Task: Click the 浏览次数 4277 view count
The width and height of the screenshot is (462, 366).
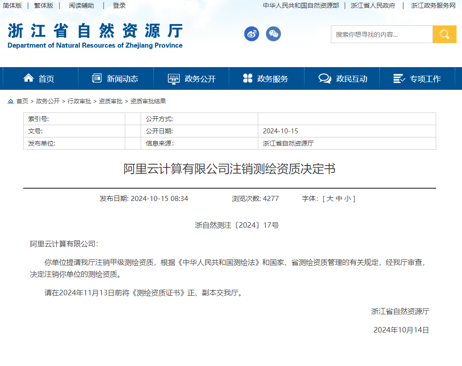Action: [x=255, y=199]
